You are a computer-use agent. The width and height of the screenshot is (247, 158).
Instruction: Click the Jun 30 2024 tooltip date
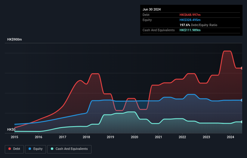(152, 9)
